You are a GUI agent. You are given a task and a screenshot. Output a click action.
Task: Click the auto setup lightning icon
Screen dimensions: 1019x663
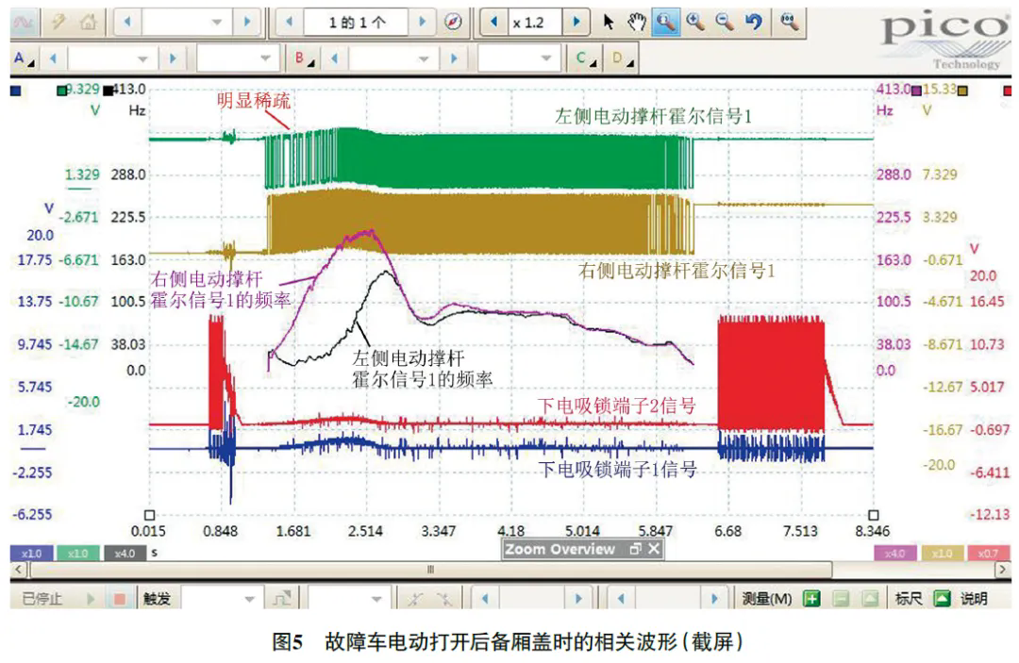coord(58,23)
